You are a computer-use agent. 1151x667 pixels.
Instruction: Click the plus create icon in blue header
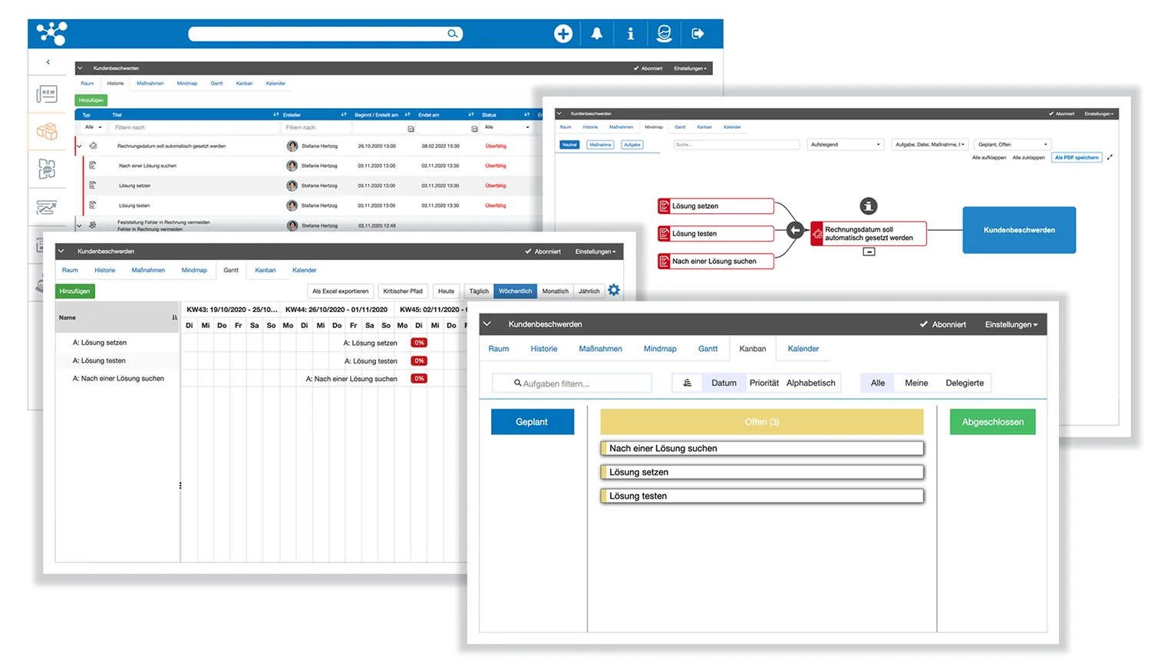(563, 34)
